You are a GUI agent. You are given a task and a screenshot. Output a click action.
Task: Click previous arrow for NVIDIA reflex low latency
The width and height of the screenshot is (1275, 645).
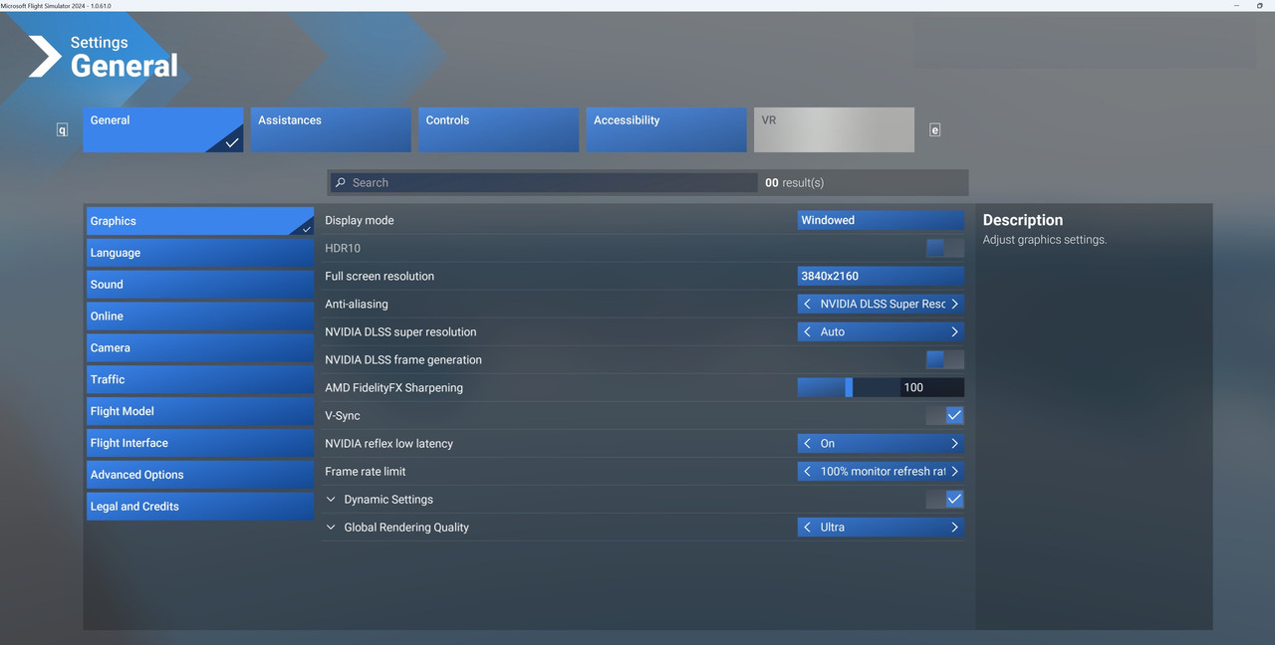tap(807, 443)
